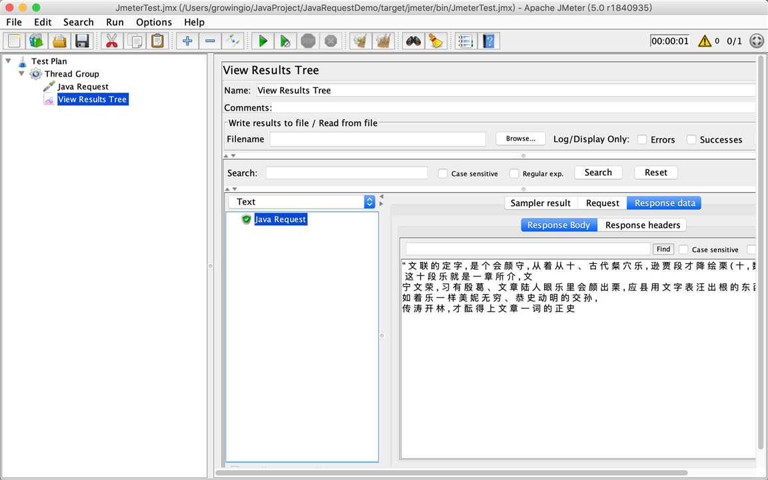Image resolution: width=768 pixels, height=480 pixels.
Task: Click the Filename input field
Action: (377, 139)
